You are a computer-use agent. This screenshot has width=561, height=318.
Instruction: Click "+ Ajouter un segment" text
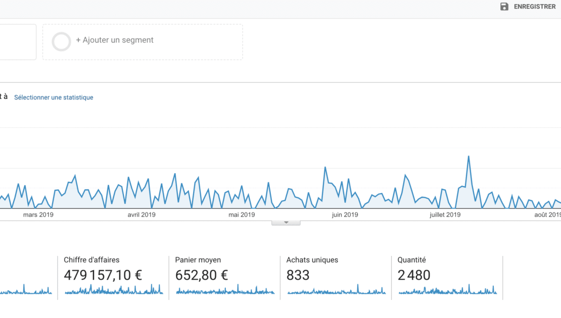coord(115,40)
